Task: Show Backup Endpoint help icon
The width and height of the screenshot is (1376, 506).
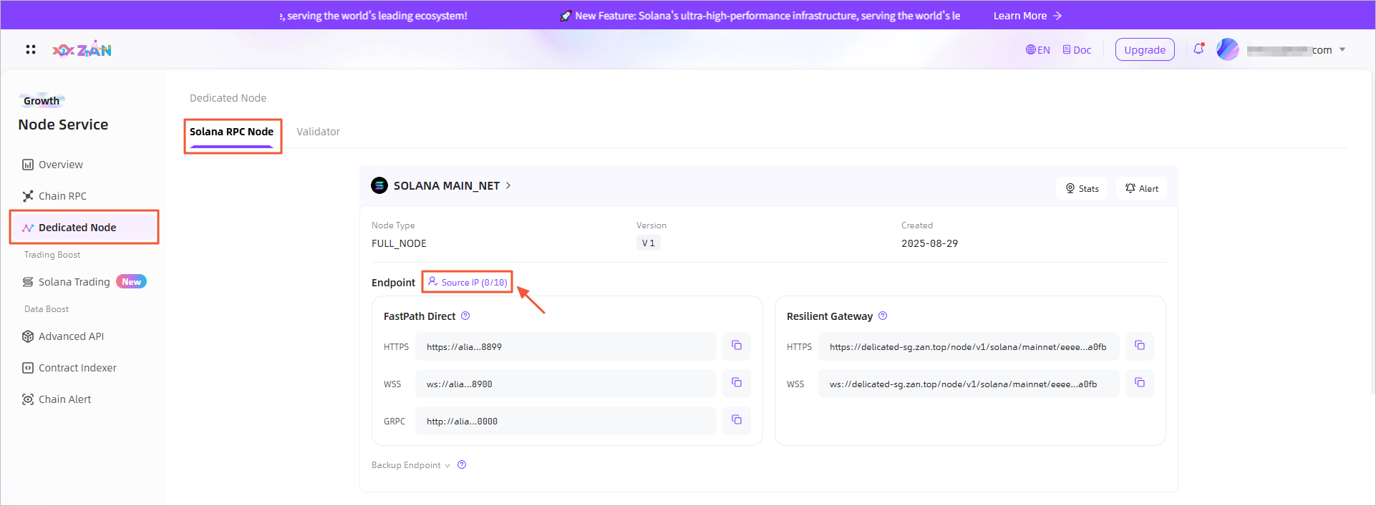Action: click(x=462, y=464)
